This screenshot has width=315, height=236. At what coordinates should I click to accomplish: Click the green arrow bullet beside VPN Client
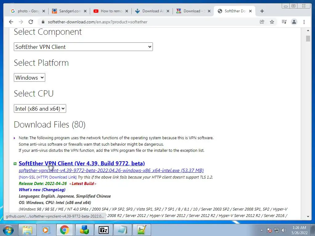coord(15,164)
